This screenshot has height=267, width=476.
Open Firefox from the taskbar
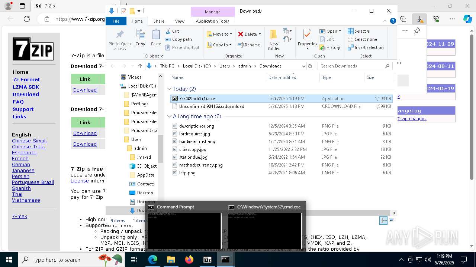pos(189,260)
